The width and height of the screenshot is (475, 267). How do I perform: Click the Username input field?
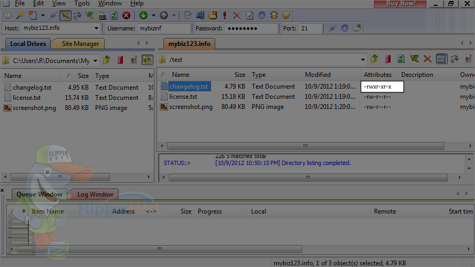164,28
